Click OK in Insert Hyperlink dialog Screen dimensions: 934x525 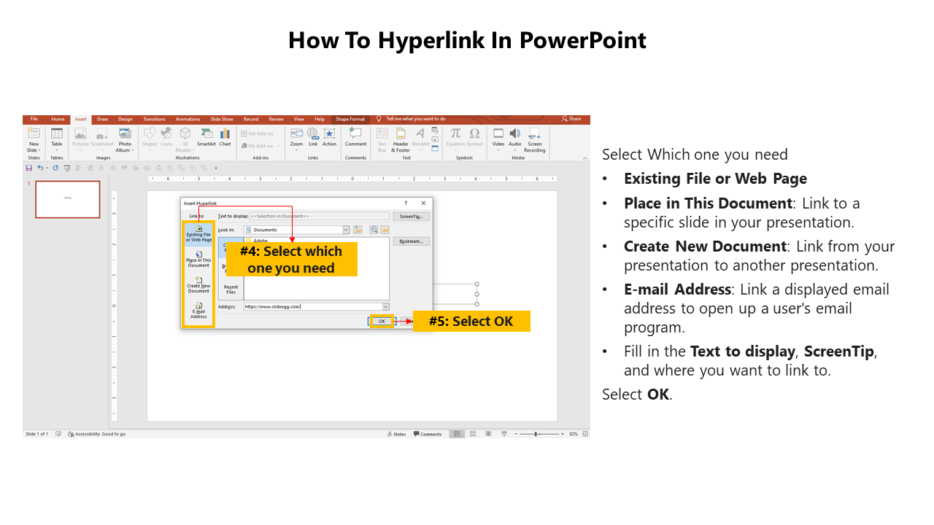tap(382, 321)
